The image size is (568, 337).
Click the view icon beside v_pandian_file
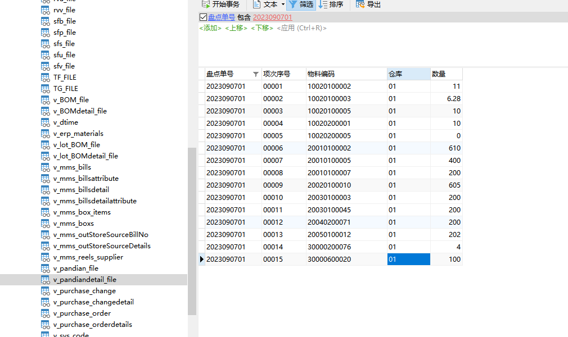click(x=46, y=268)
